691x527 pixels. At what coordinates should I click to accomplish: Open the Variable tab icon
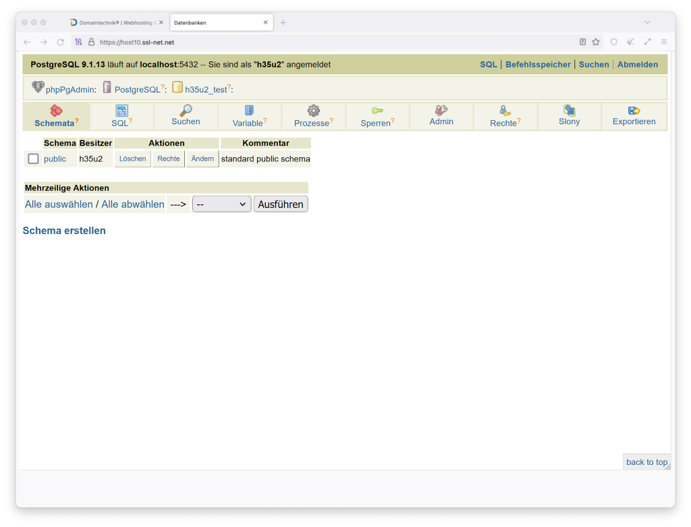[249, 111]
